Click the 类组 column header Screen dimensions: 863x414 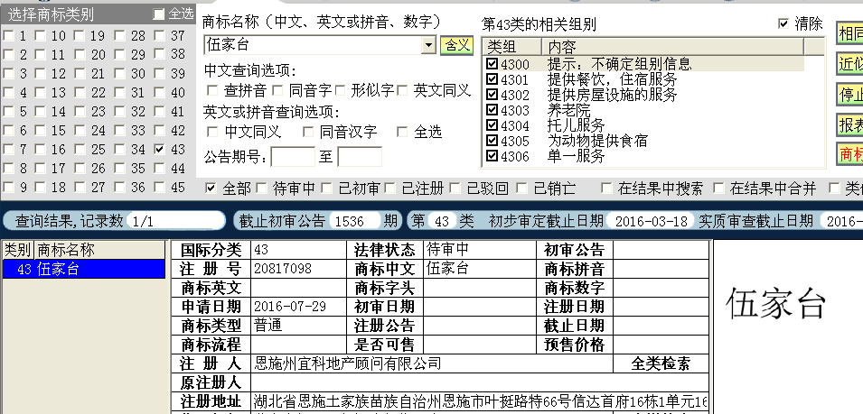tap(511, 47)
